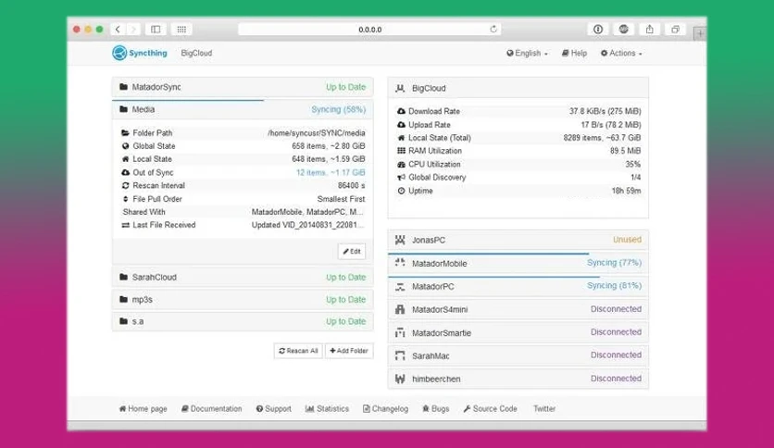Go back with browser back arrow
The width and height of the screenshot is (774, 448).
coord(118,30)
